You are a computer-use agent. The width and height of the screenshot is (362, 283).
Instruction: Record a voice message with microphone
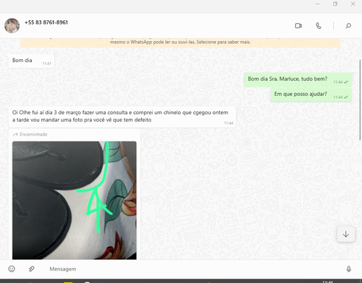[349, 269]
